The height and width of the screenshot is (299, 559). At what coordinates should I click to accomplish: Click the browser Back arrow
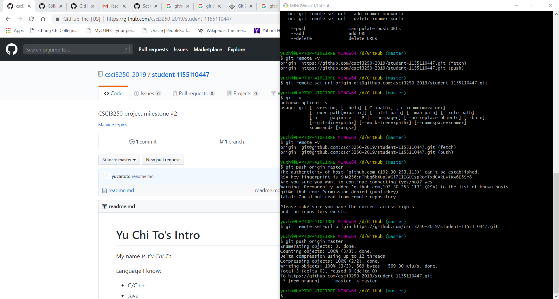click(8, 19)
